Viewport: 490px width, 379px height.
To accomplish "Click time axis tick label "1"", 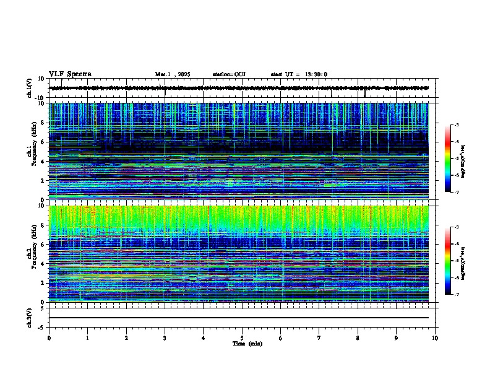I will (x=87, y=338).
